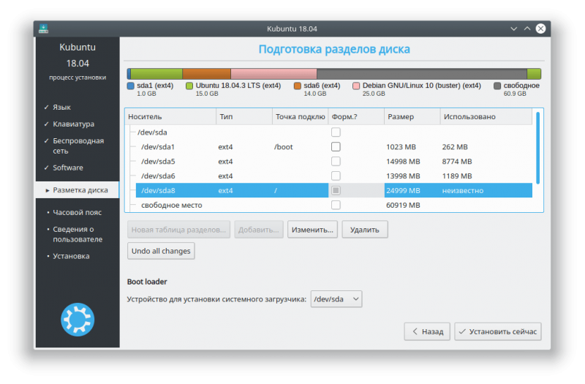Click the Форм.? column header

pos(356,116)
